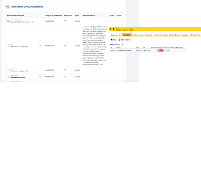Click the 4.3 grade of Oral Production
This screenshot has height=175, width=201.
(x=65, y=46)
